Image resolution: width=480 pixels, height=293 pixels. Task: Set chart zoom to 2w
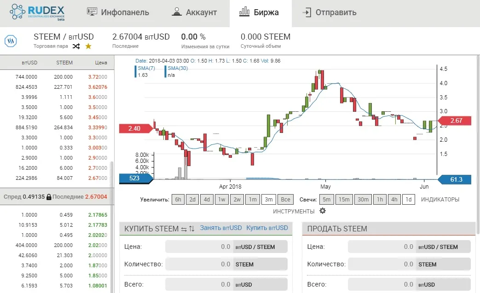tap(237, 200)
